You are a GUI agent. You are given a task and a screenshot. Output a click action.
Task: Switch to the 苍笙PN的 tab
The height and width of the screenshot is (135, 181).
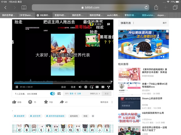click(61, 15)
